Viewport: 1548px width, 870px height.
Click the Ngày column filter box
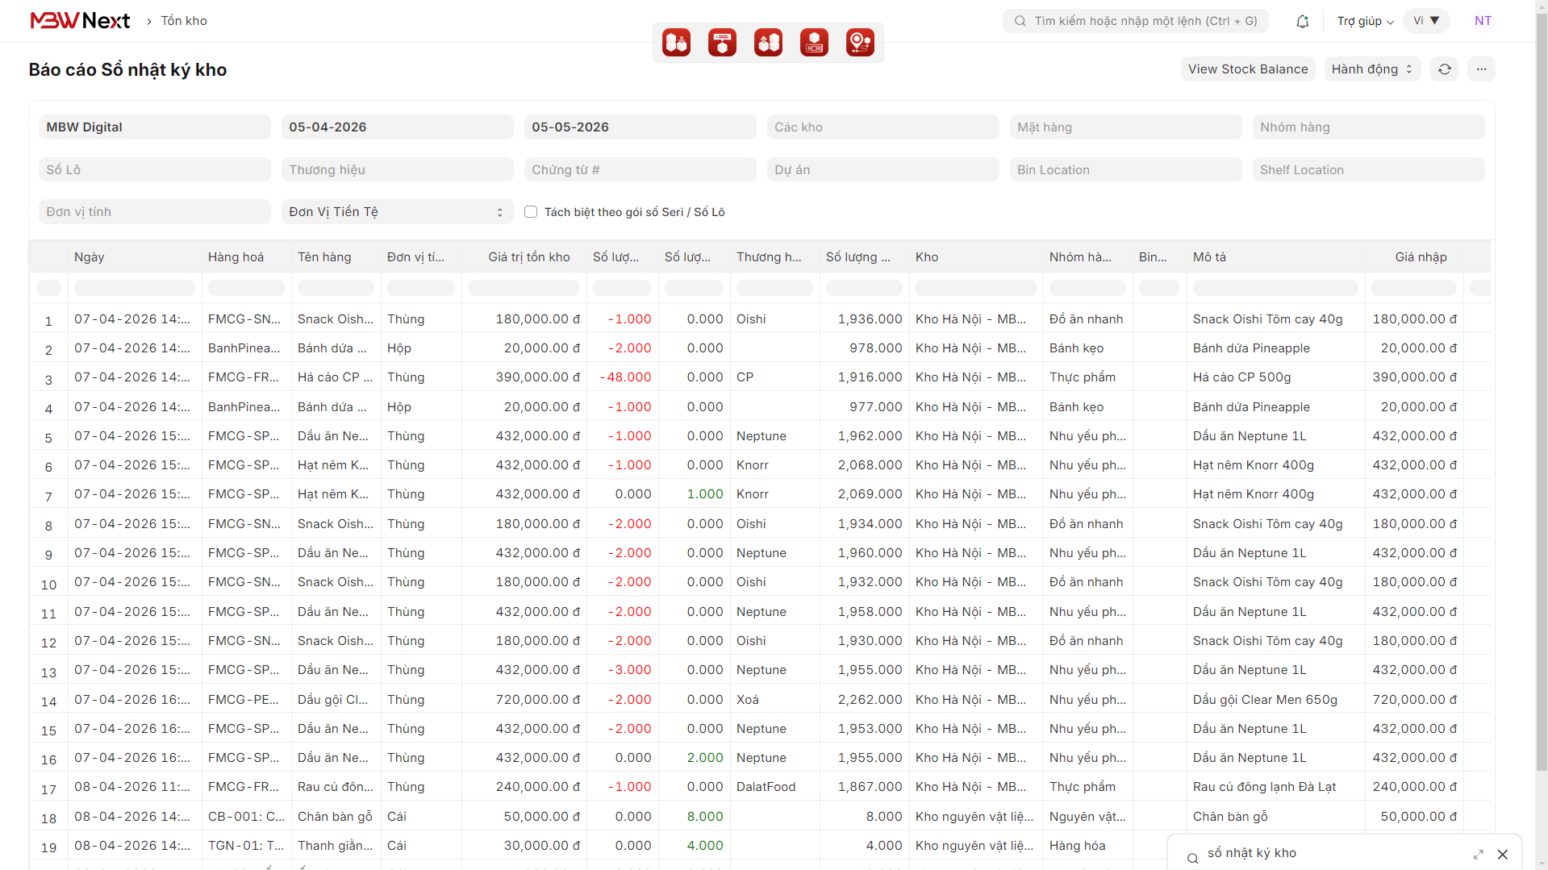(x=134, y=288)
